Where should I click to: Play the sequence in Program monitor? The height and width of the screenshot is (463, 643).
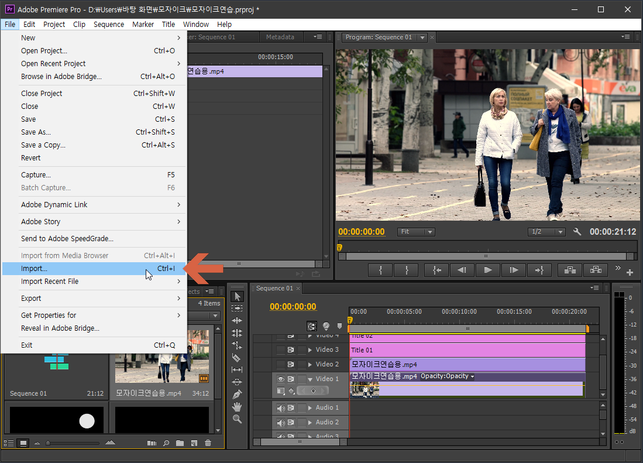point(487,270)
